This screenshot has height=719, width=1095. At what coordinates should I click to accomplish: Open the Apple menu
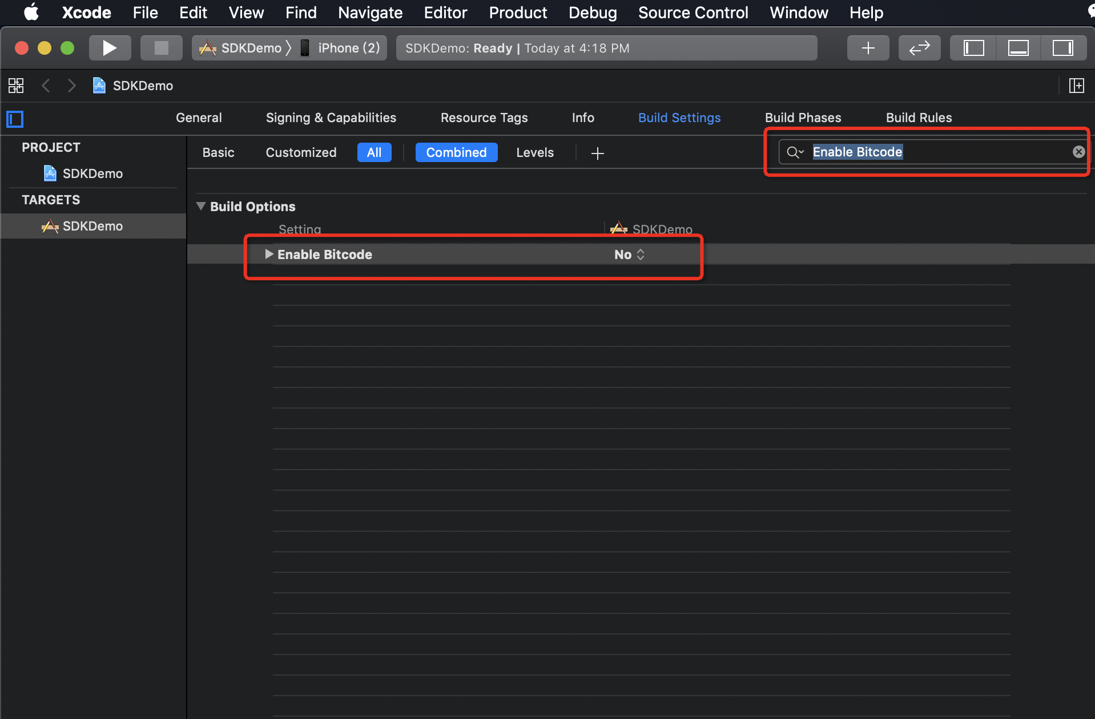(31, 13)
